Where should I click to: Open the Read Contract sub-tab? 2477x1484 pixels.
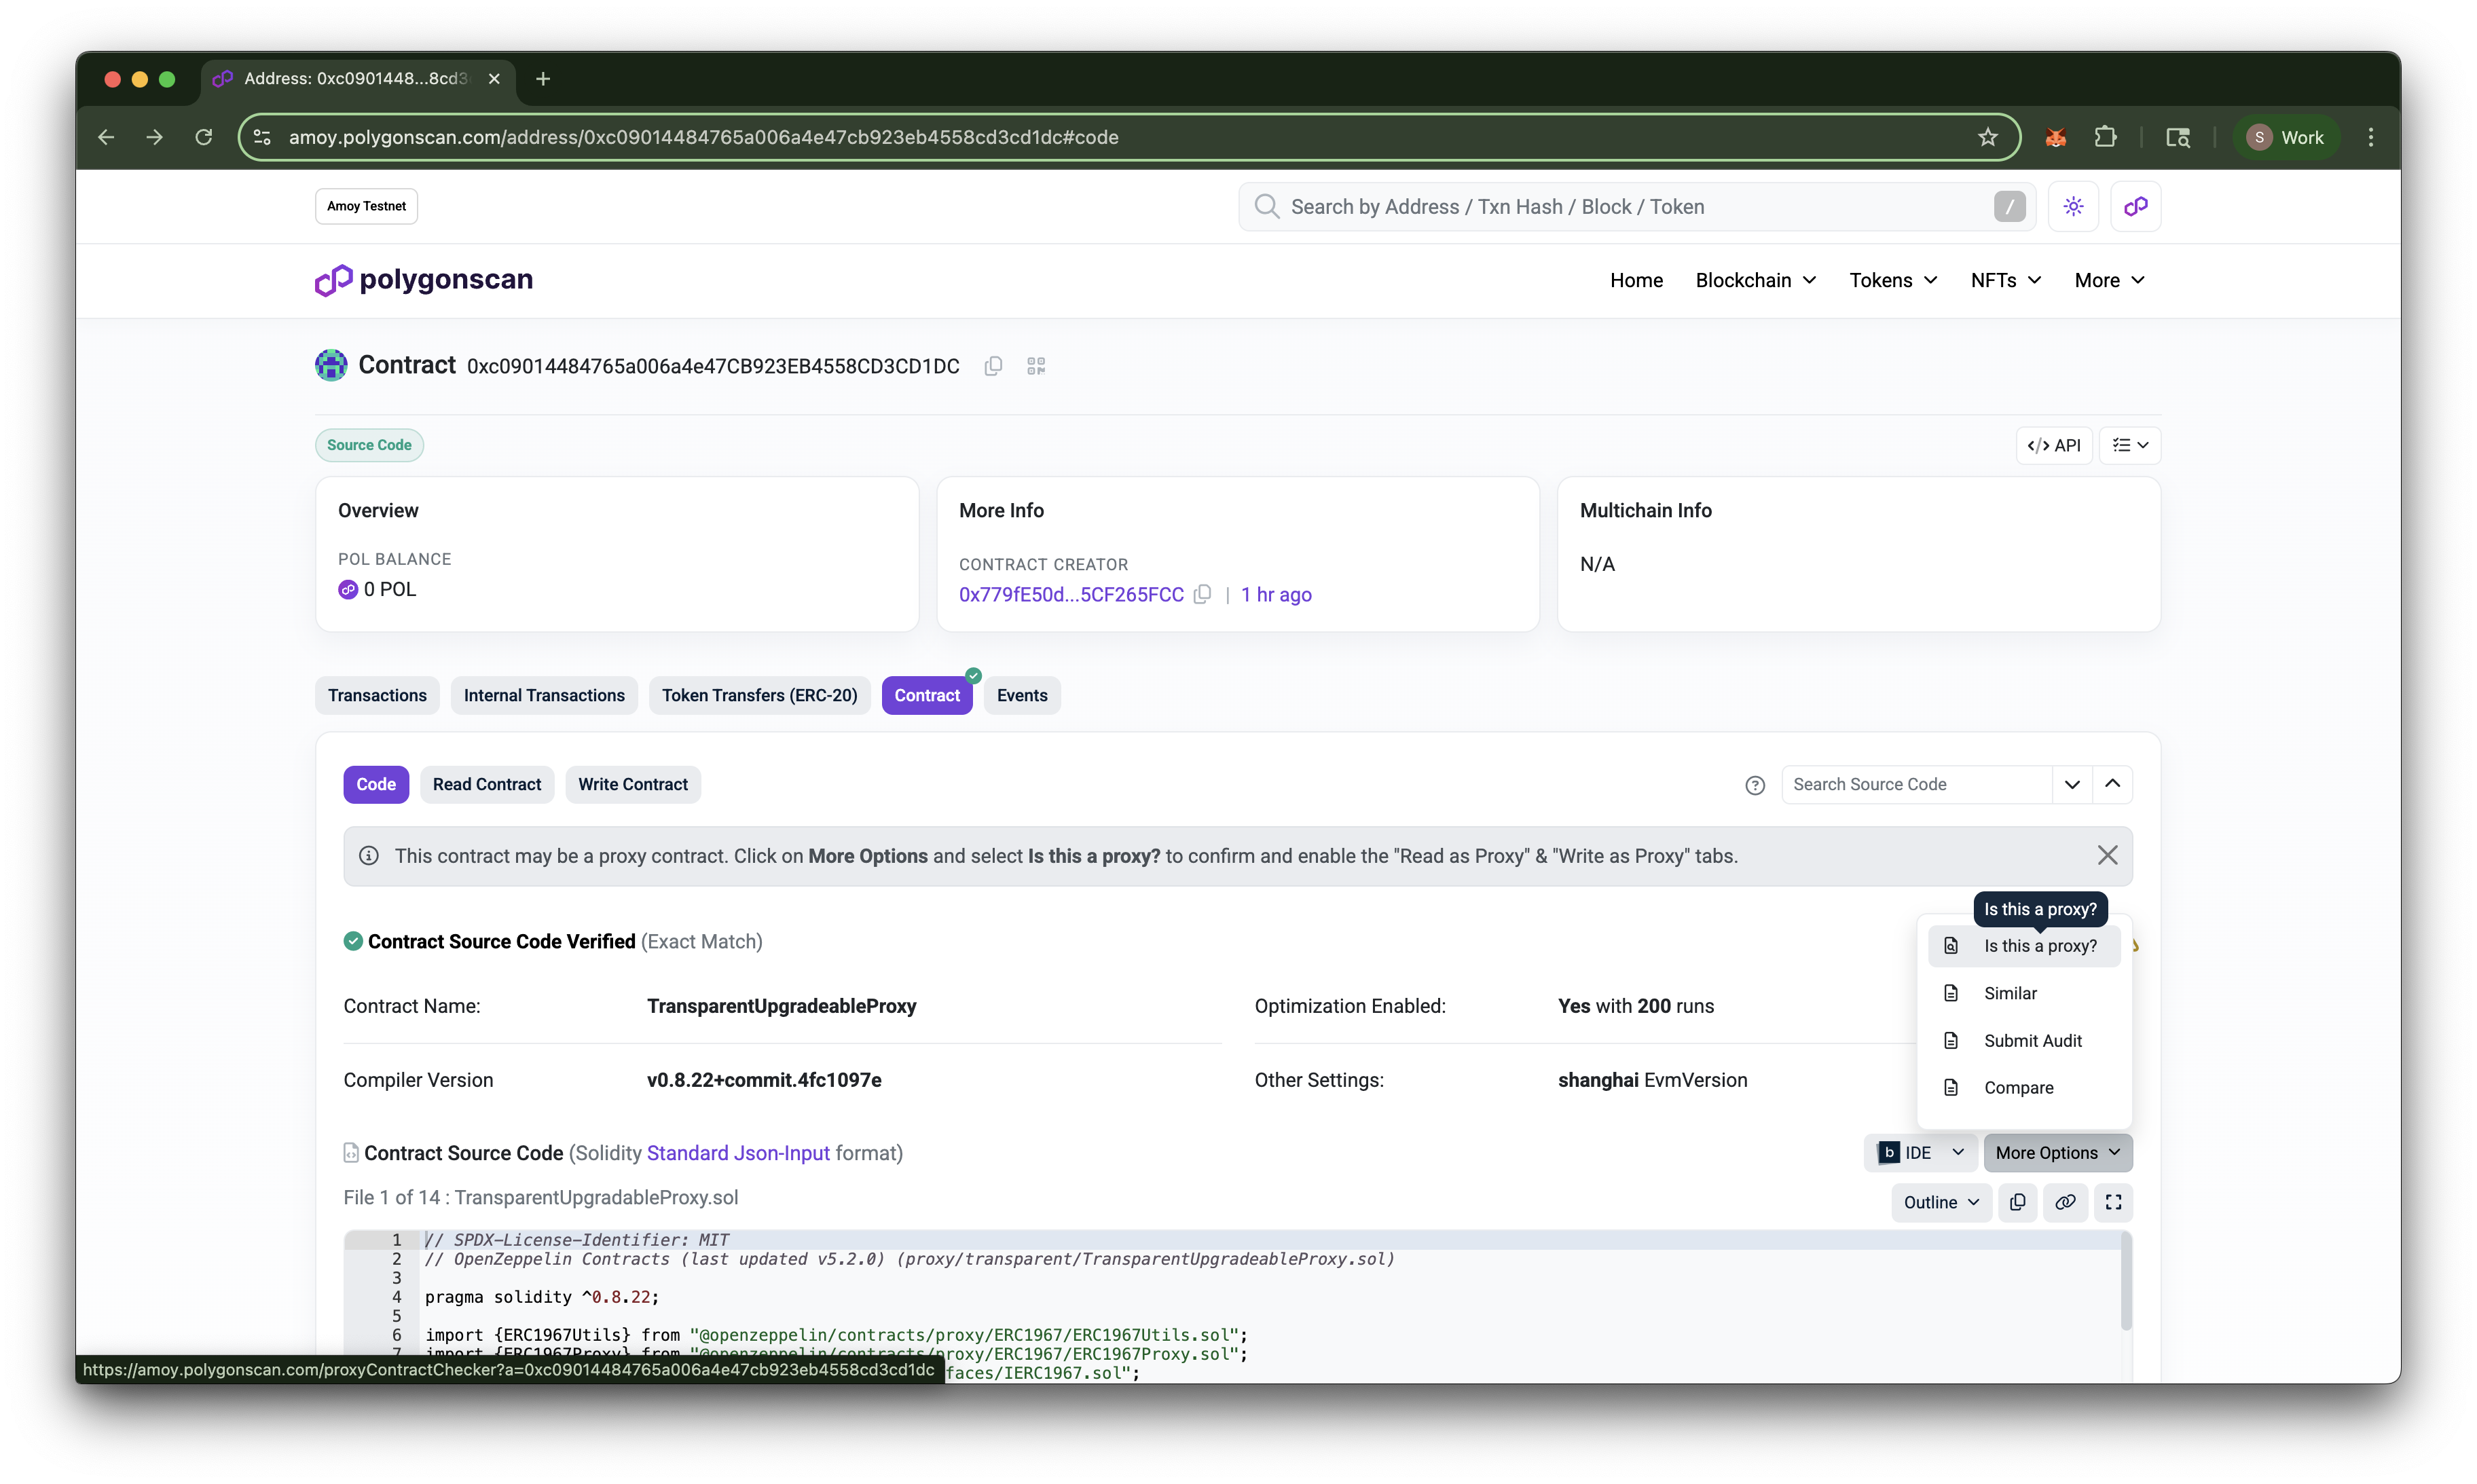coord(487,784)
